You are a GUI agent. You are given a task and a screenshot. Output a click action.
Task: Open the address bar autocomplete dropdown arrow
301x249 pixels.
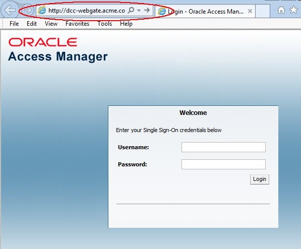pyautogui.click(x=139, y=11)
